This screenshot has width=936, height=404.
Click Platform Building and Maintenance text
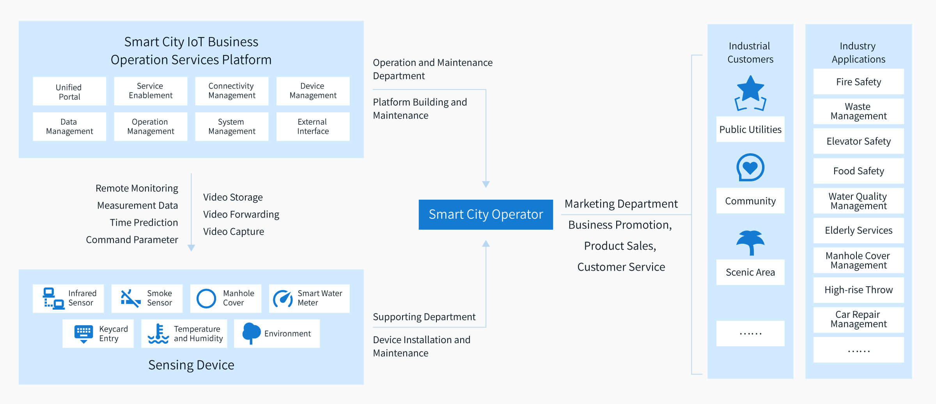click(420, 109)
